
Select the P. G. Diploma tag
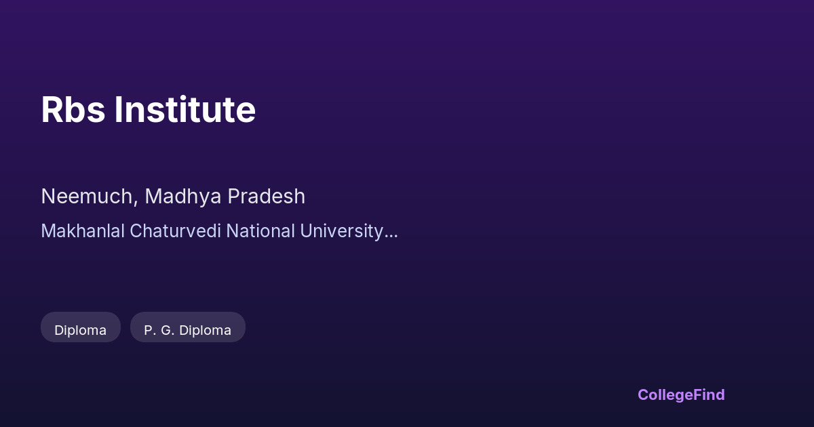187,330
